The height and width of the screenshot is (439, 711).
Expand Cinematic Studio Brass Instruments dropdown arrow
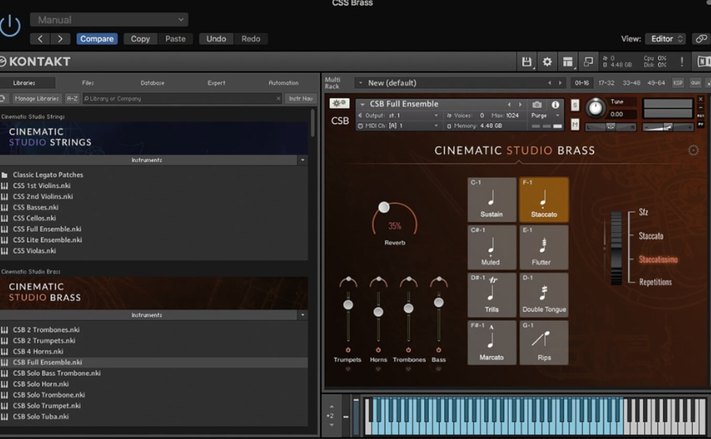(x=303, y=315)
